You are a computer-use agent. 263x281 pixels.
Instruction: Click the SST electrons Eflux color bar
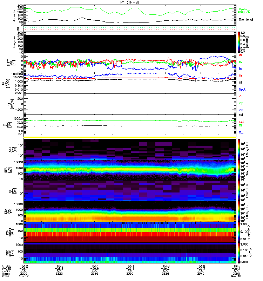point(239,190)
